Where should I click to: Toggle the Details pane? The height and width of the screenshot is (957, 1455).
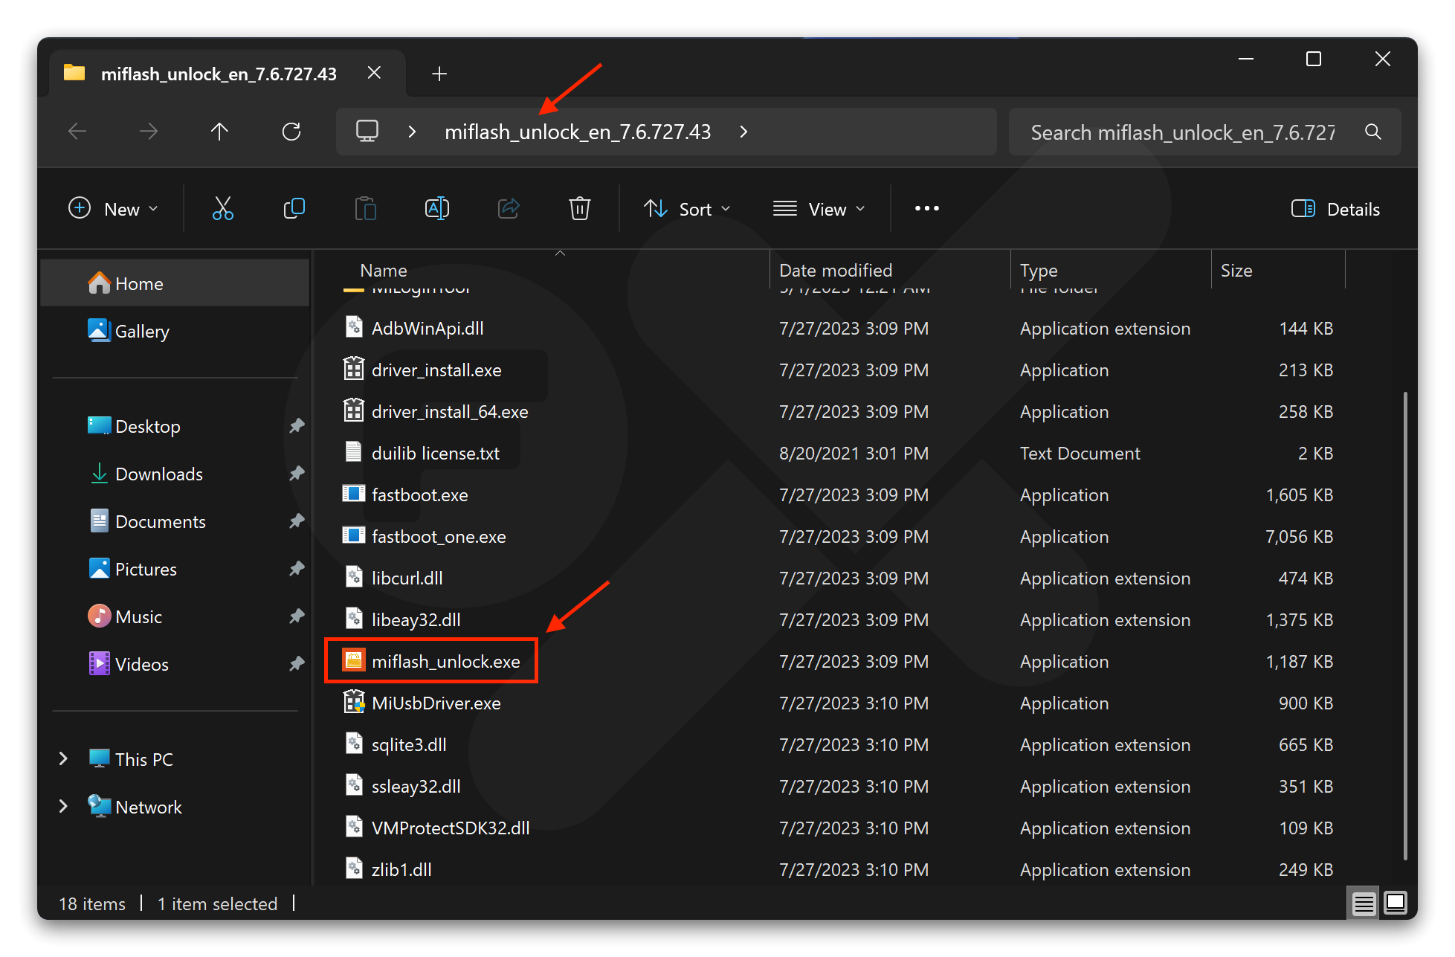tap(1335, 209)
